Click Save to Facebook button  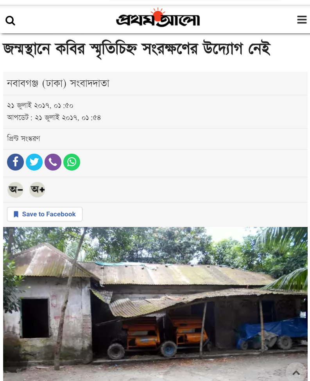(x=45, y=214)
